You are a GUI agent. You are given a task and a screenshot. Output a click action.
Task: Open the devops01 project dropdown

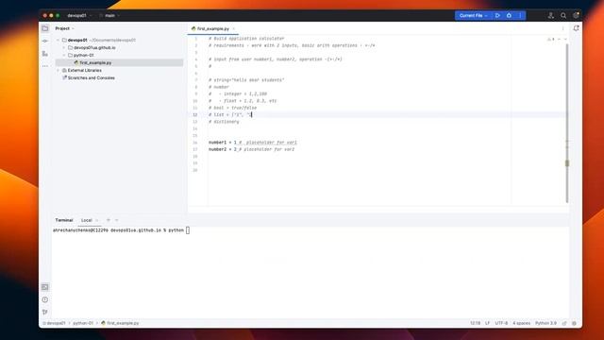tap(79, 15)
